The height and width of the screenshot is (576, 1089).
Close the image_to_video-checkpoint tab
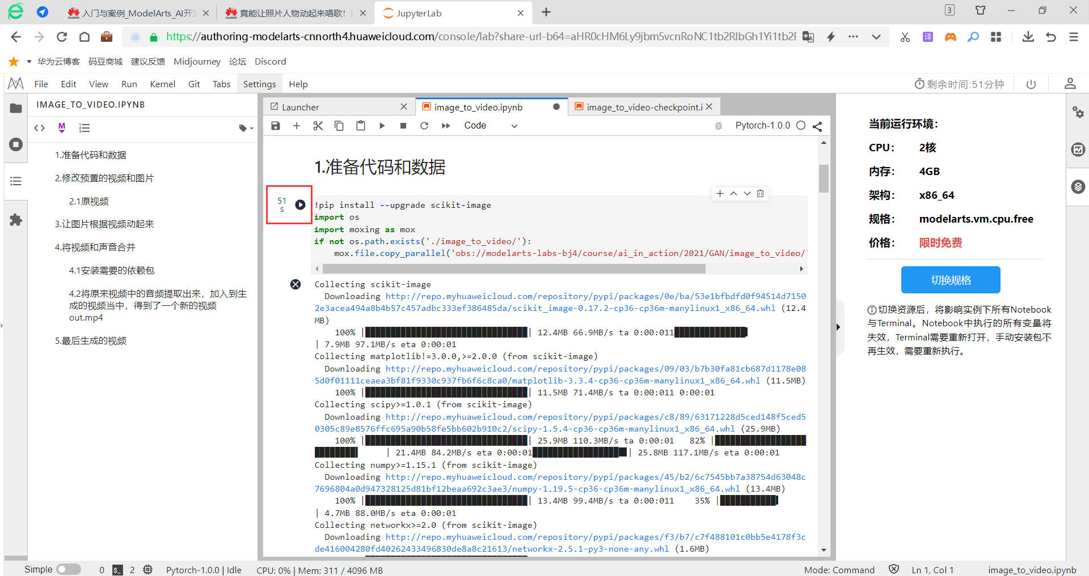(x=709, y=106)
